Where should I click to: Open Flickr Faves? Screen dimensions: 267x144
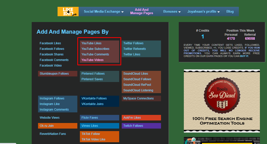[90, 118]
